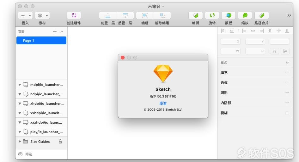Collapse the xxxhdpi/ic_launc artboard triangle
Screen dimensions: 299x162
pyautogui.click(x=20, y=123)
